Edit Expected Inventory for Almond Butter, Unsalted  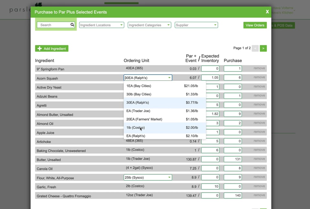pos(210,113)
